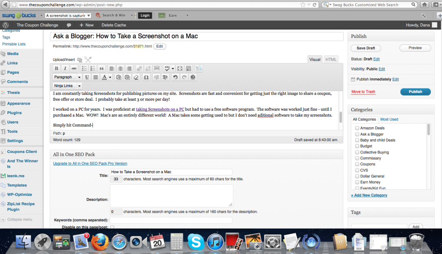Open the Media sidebar menu
This screenshot has height=254, width=442.
click(13, 54)
